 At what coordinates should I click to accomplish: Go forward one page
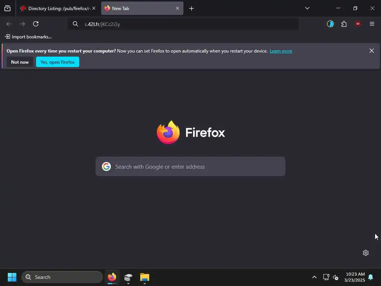point(22,24)
